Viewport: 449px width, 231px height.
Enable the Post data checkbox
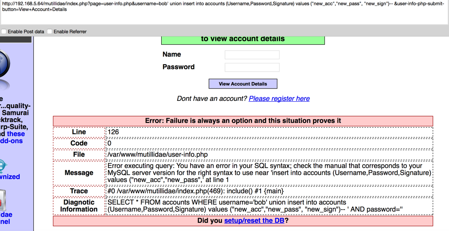click(x=3, y=31)
